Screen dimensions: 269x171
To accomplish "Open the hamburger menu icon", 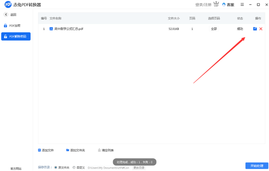I will (x=242, y=4).
